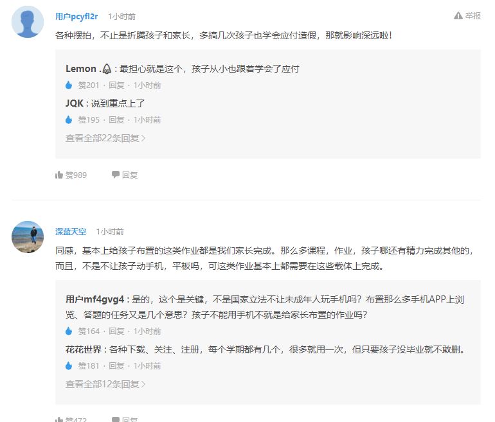The image size is (495, 422).
Task: Like 花花世界's reply via the water-drop icon
Action: (x=69, y=365)
